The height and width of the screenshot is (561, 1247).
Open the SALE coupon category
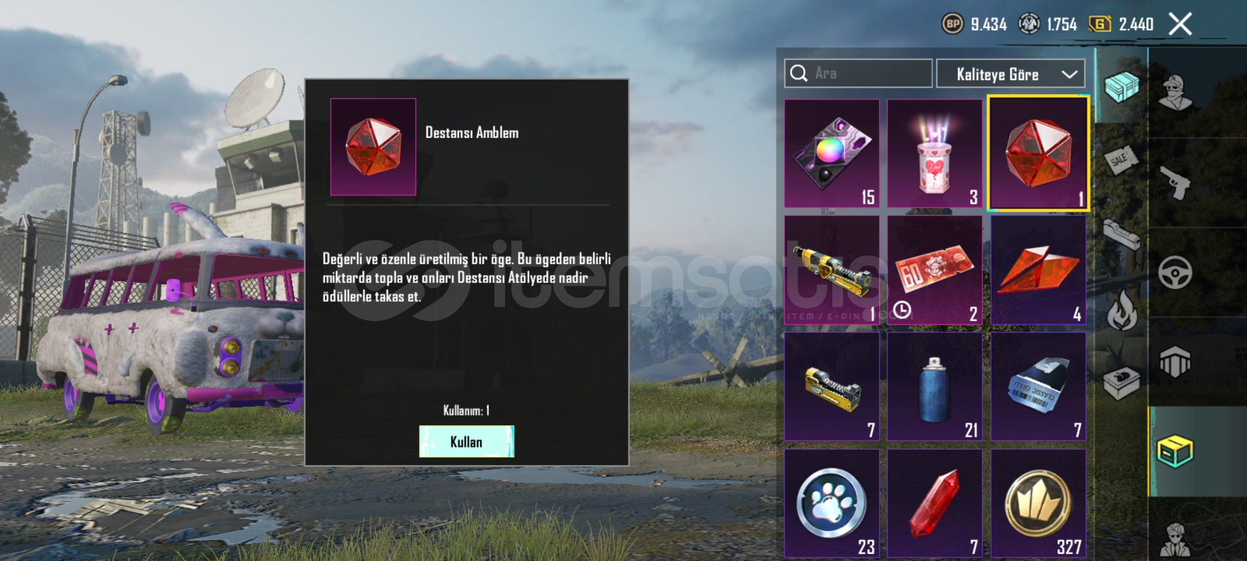(x=1121, y=159)
